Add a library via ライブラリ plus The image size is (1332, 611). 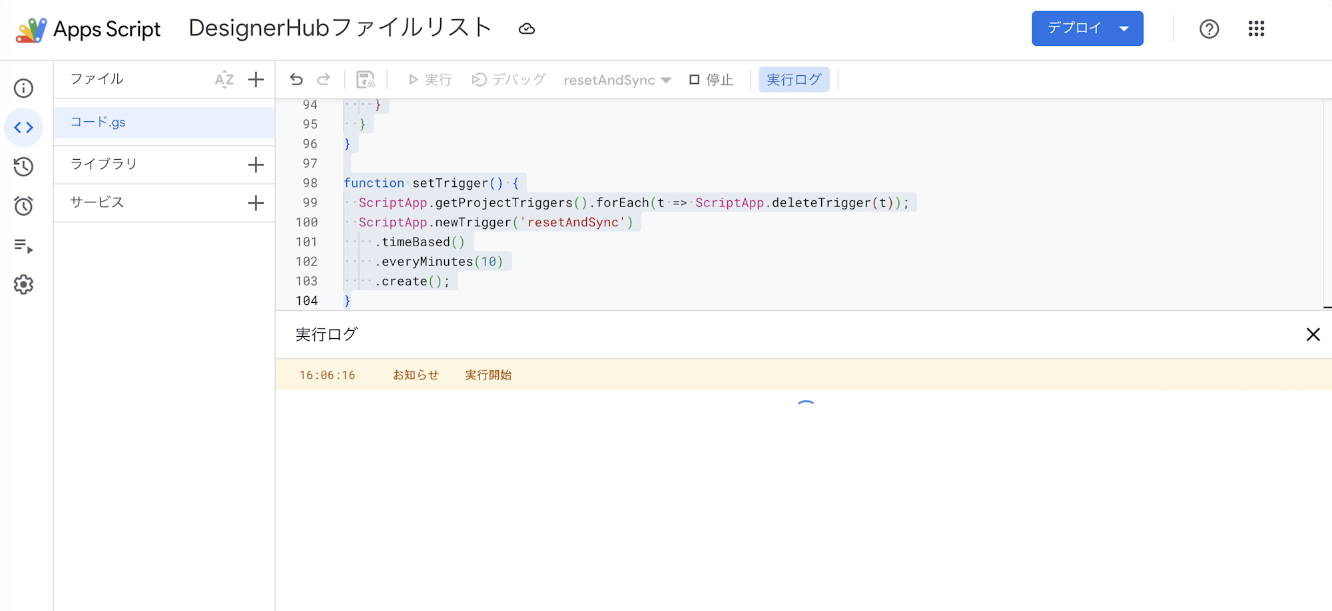point(256,165)
